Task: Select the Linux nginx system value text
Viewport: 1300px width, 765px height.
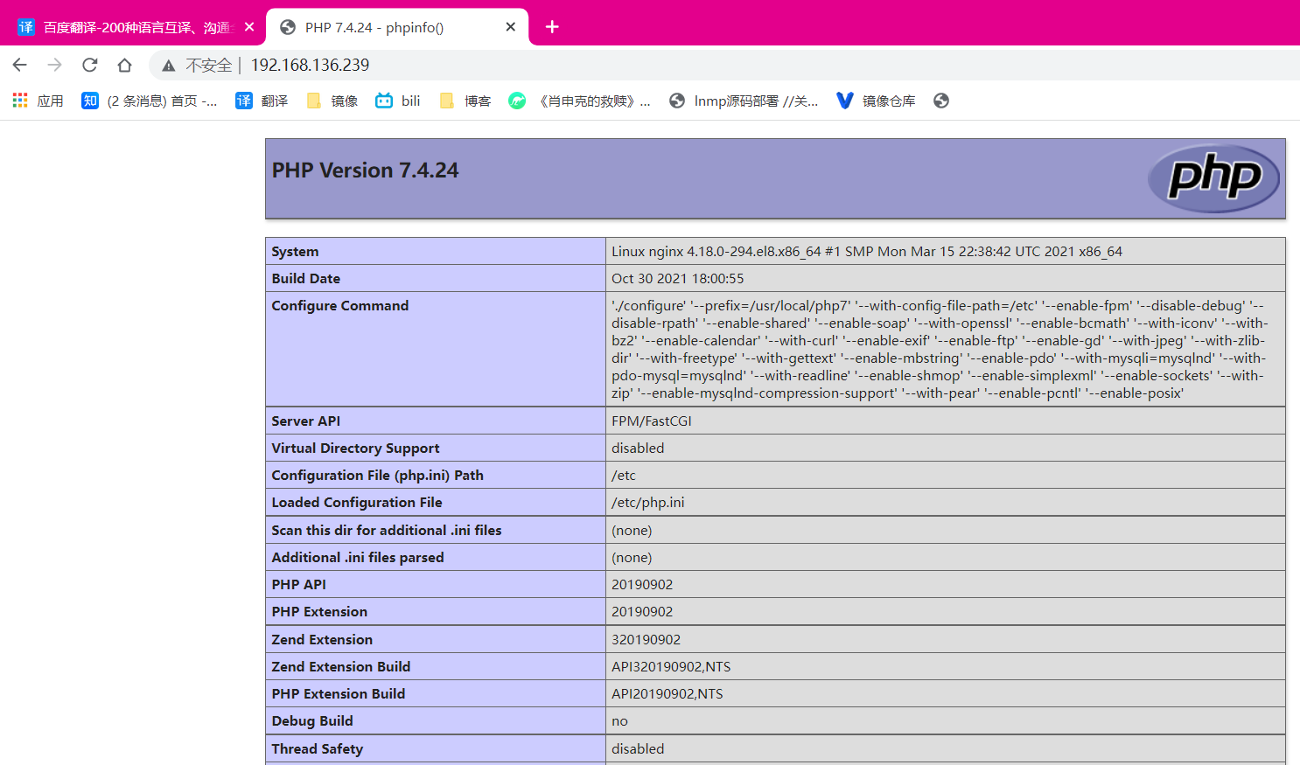Action: click(867, 252)
